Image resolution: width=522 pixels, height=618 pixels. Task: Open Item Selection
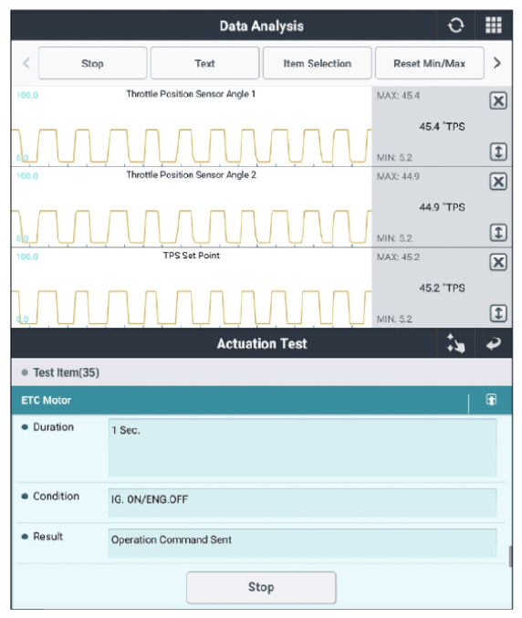318,64
